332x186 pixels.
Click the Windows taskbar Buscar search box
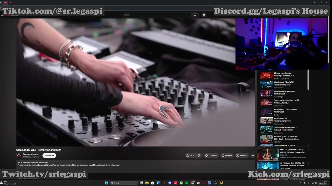point(124,183)
